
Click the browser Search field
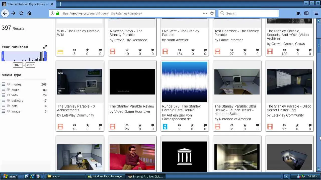coord(249,13)
